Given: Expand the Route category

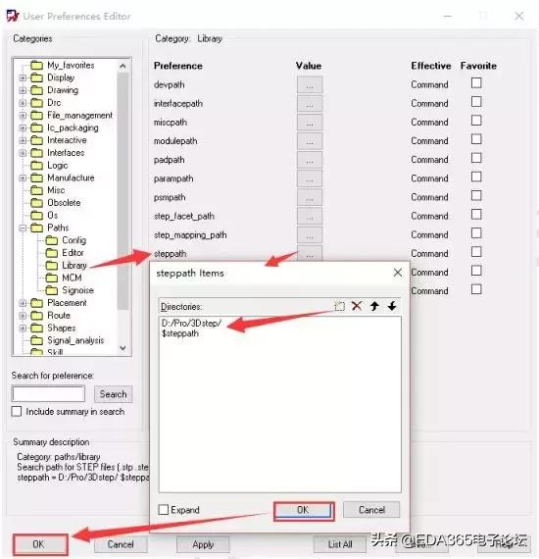Looking at the screenshot, I should click(23, 316).
